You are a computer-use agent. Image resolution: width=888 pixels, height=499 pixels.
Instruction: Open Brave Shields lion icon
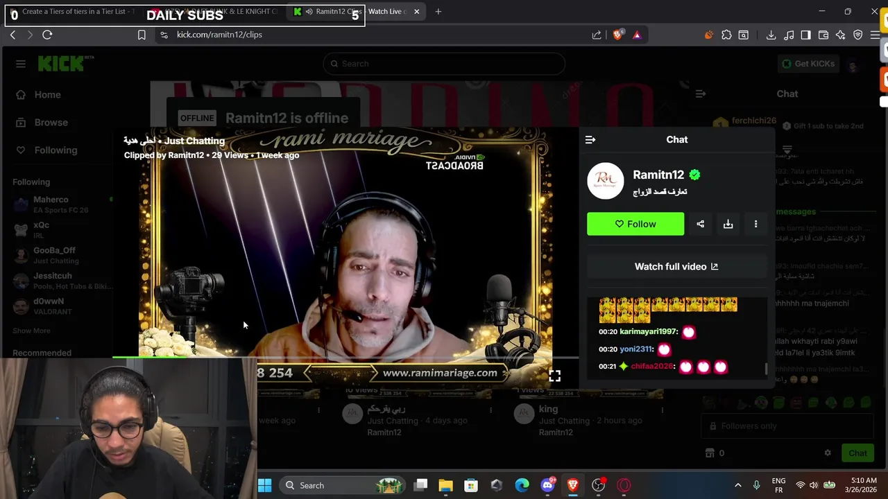click(617, 35)
